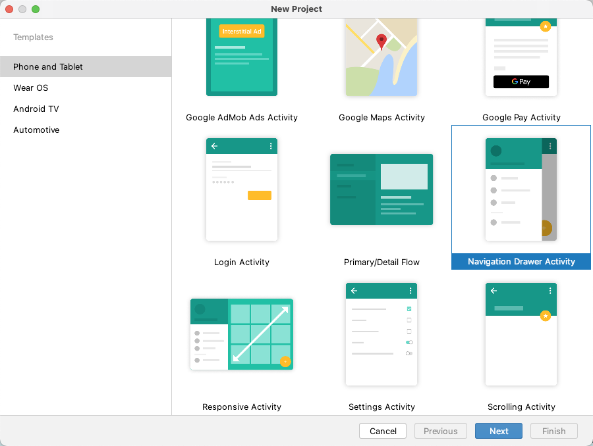Cancel the New Project dialog
This screenshot has width=593, height=446.
click(x=383, y=431)
